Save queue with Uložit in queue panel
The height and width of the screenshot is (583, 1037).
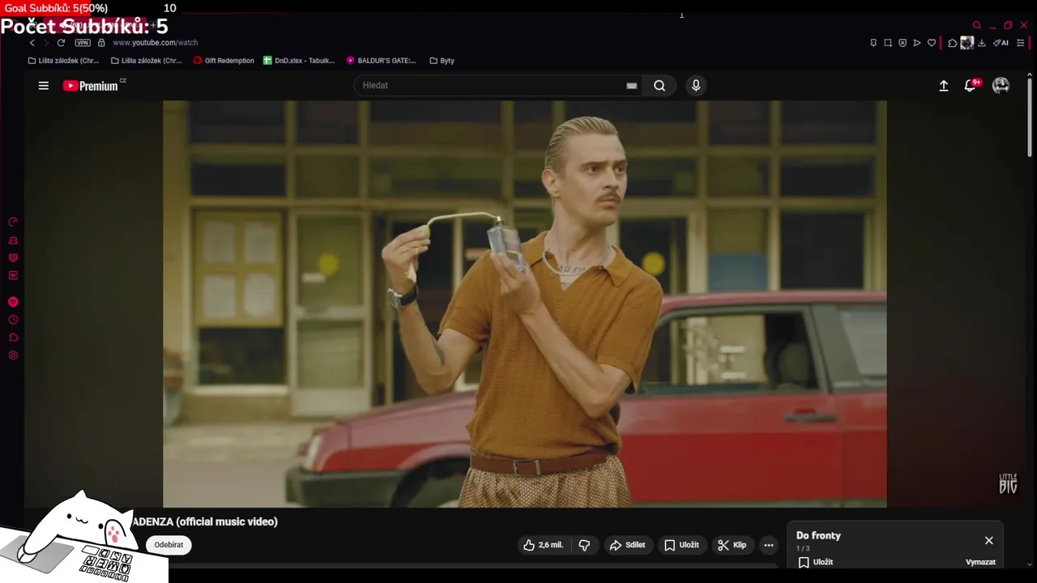coord(816,562)
